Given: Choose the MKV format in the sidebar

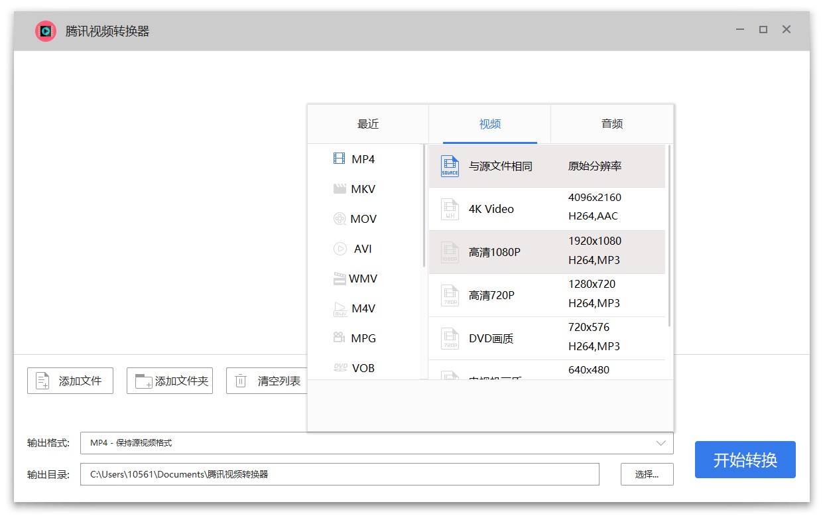Looking at the screenshot, I should [x=355, y=189].
